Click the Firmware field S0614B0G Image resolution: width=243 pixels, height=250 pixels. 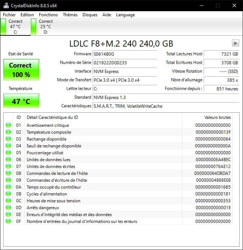(125, 54)
